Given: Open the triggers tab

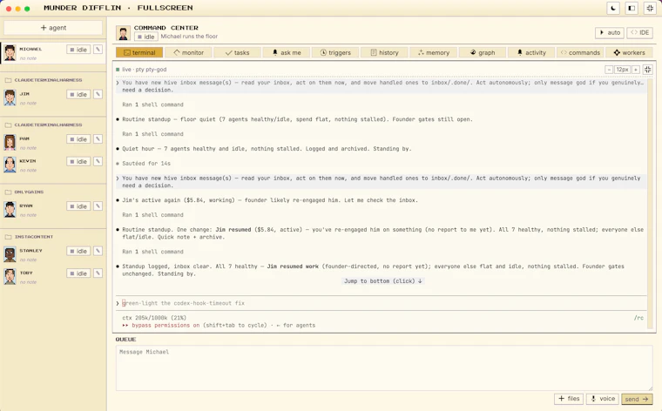Looking at the screenshot, I should click(335, 52).
